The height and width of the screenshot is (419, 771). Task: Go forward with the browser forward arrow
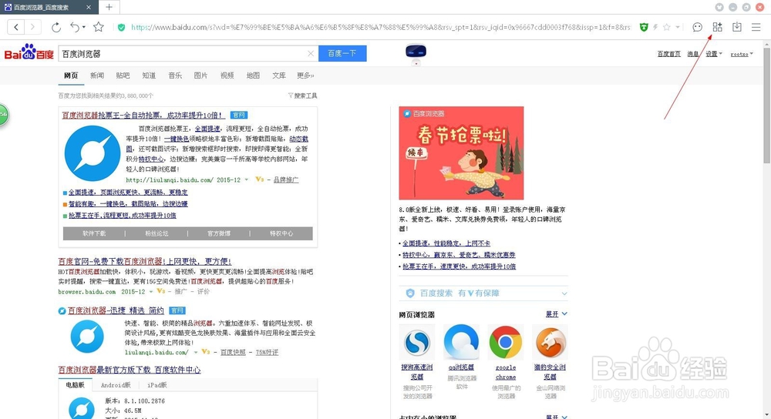[32, 27]
